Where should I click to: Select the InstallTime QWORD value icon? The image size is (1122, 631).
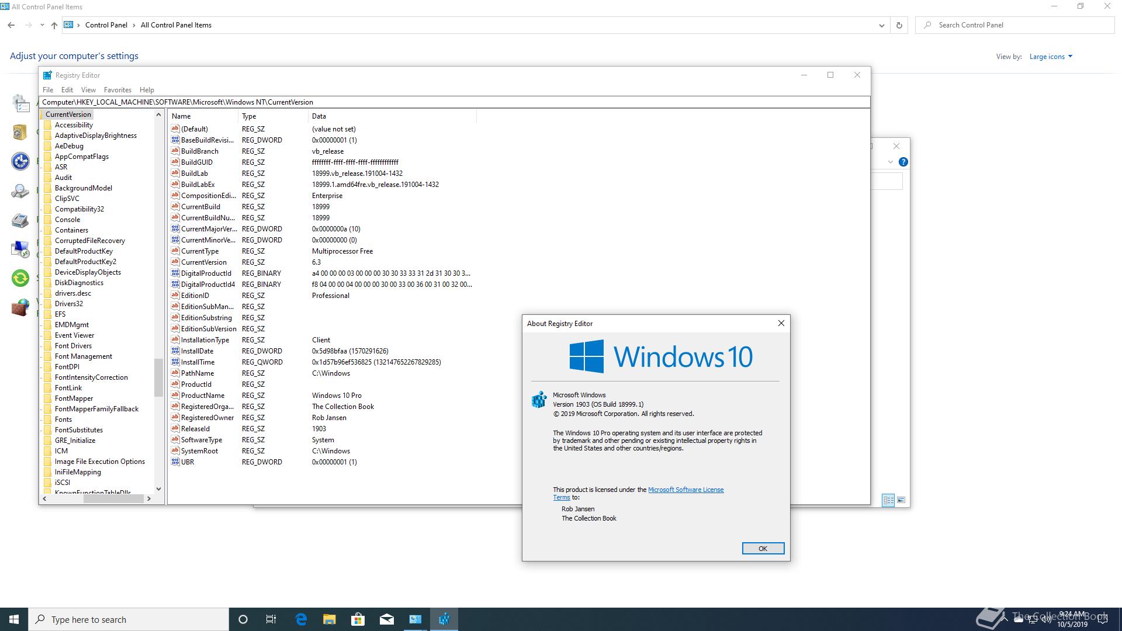click(x=175, y=362)
